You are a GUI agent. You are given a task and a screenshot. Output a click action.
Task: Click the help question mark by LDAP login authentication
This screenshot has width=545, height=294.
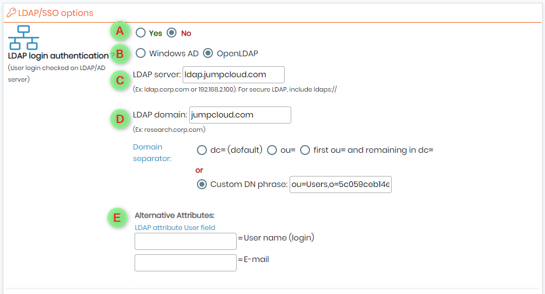click(x=113, y=56)
